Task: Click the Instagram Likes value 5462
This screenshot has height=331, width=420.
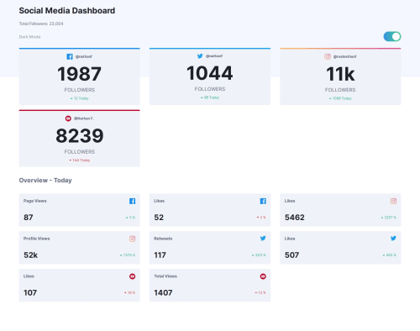Action: tap(295, 218)
